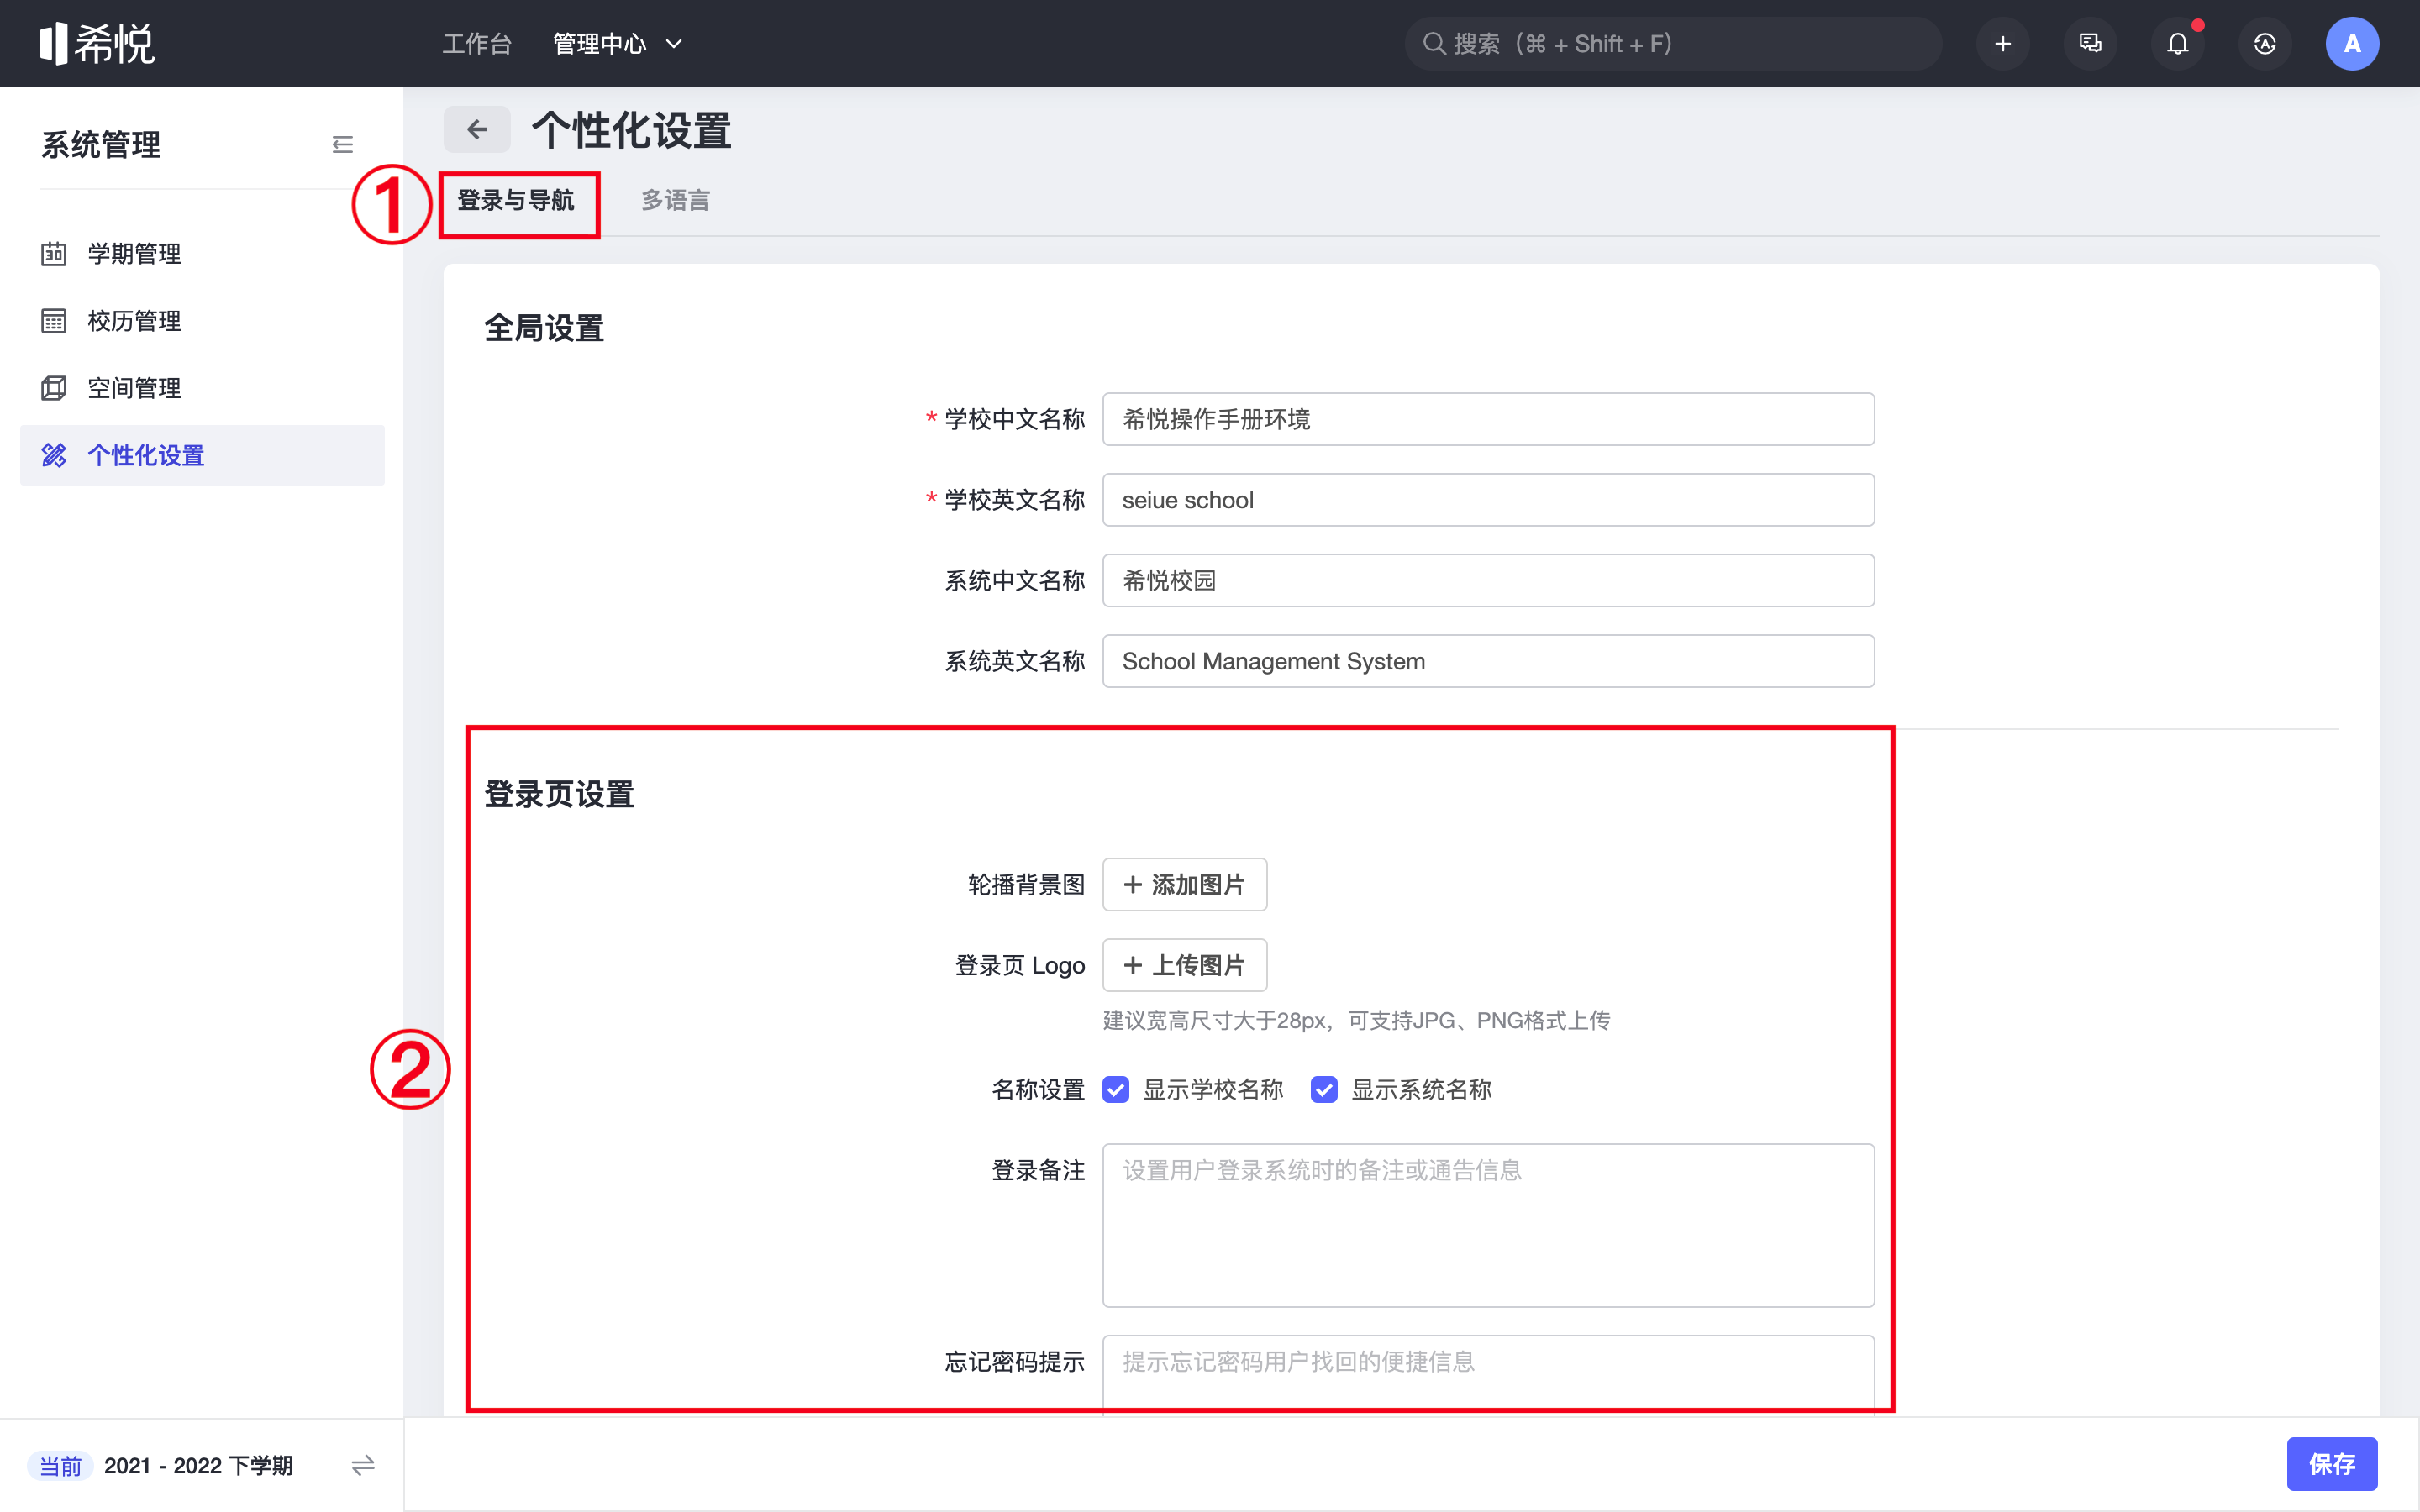
Task: Click the 希悦 logo
Action: (x=97, y=44)
